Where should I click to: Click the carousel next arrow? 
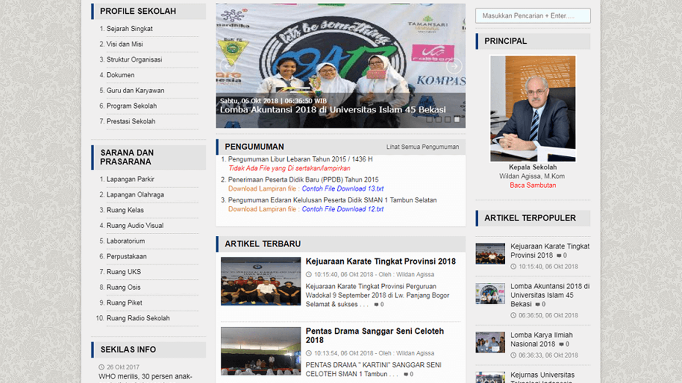(454, 66)
